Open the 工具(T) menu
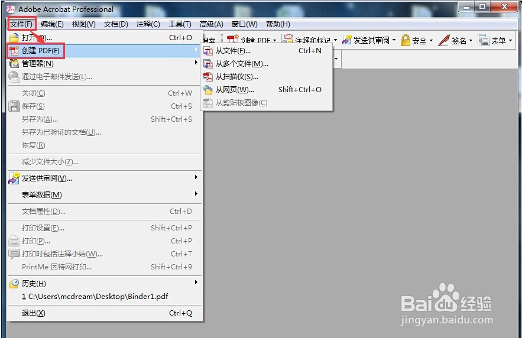 click(180, 24)
